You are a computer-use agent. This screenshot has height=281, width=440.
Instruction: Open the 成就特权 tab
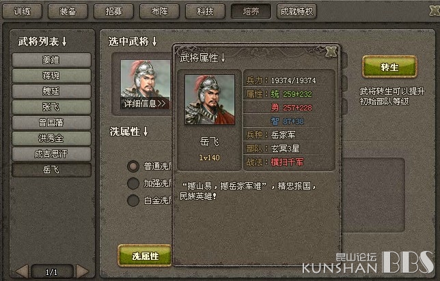click(297, 11)
